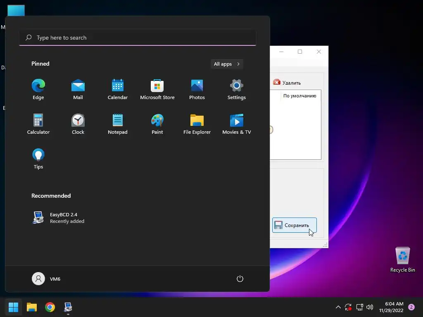
Task: Open File Explorer in Start menu
Action: click(x=197, y=124)
